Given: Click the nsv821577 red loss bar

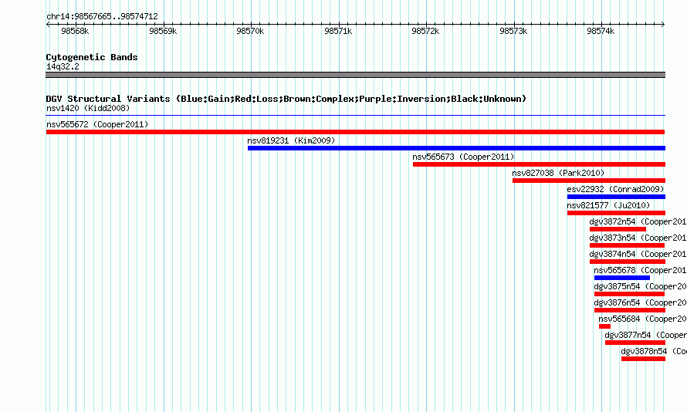Looking at the screenshot, I should pyautogui.click(x=616, y=213).
